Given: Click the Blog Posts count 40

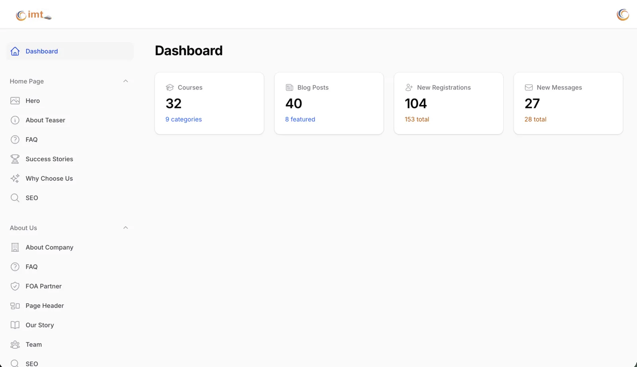Looking at the screenshot, I should tap(294, 104).
